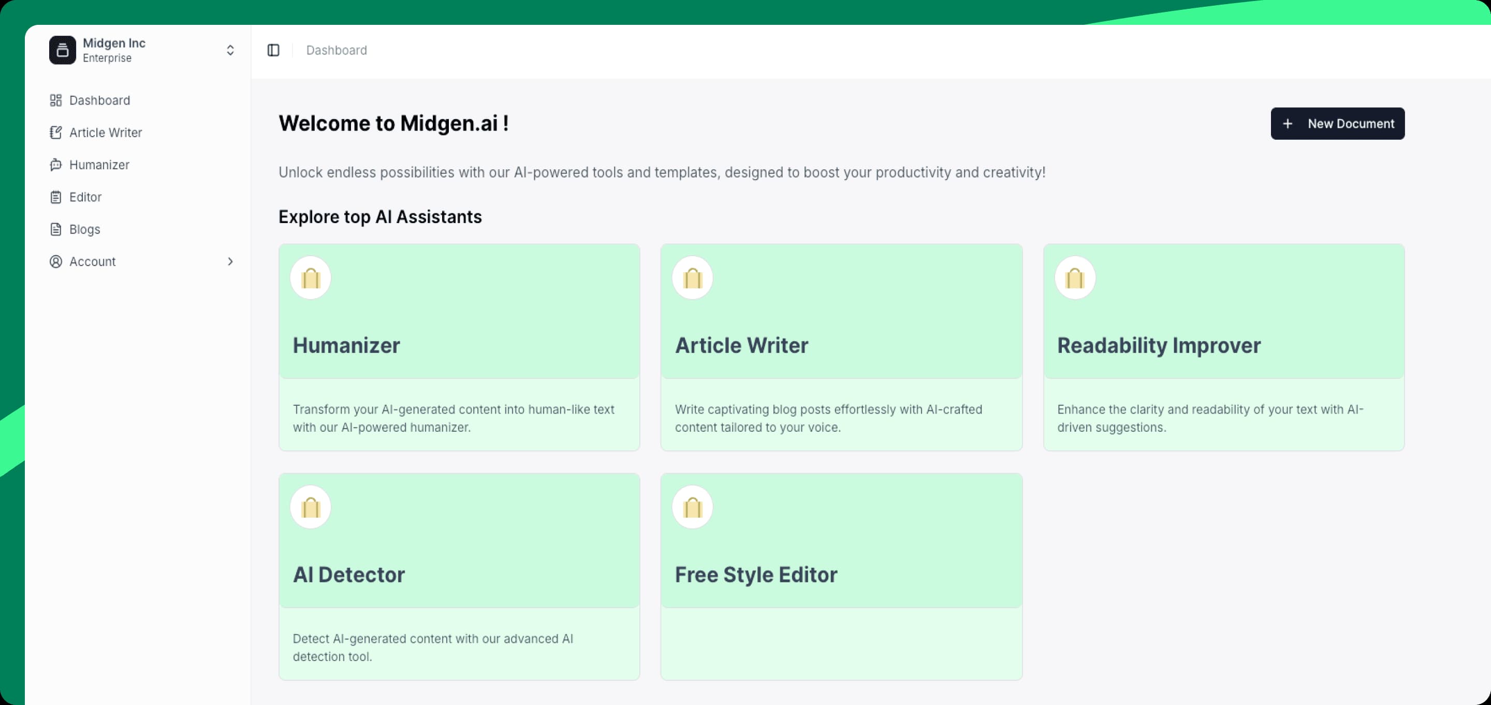1491x705 pixels.
Task: Open the Article Writer assistant card
Action: [x=841, y=347]
